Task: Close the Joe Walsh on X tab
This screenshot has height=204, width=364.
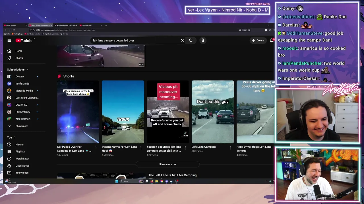Action: [x=76, y=25]
